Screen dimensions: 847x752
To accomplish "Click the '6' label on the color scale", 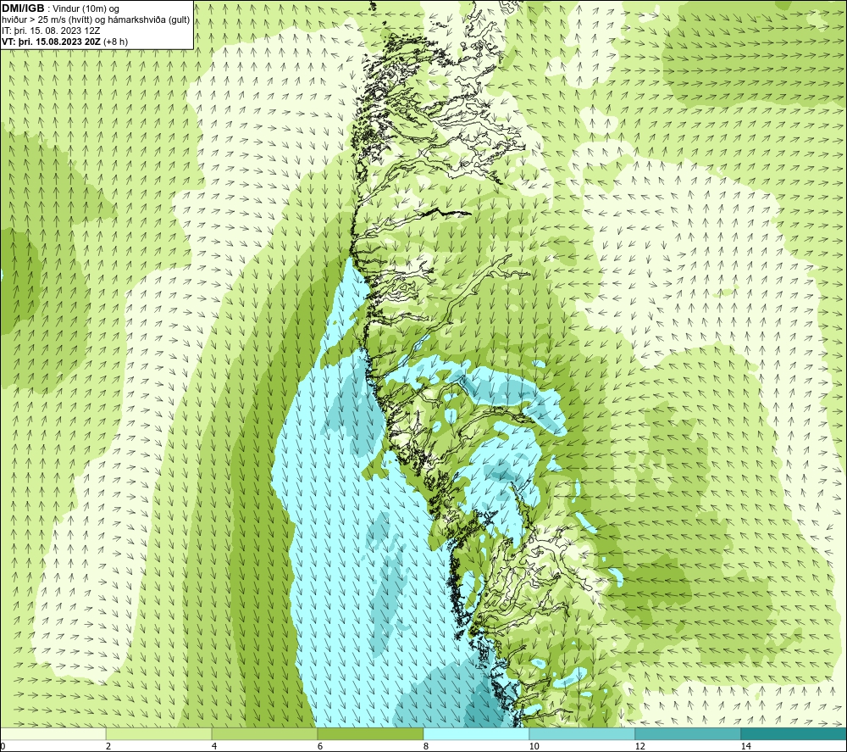I will pyautogui.click(x=320, y=746).
